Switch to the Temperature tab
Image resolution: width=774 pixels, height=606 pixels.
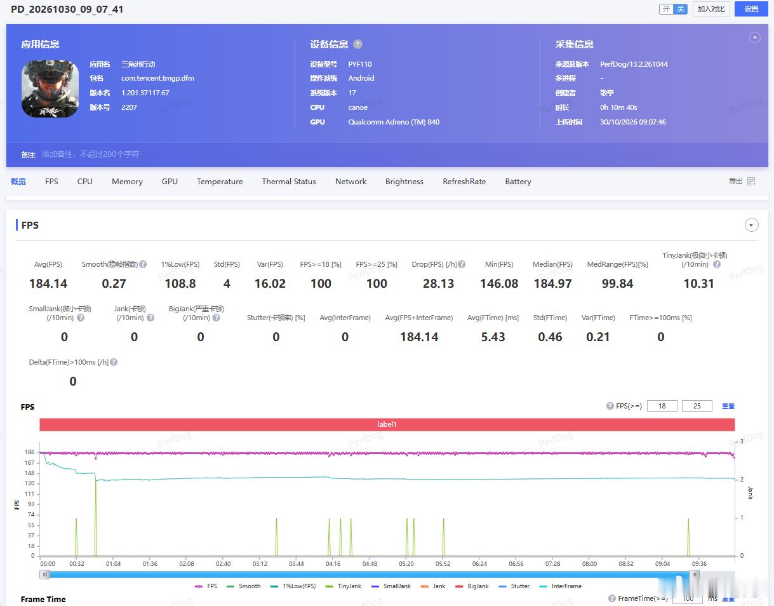point(220,182)
